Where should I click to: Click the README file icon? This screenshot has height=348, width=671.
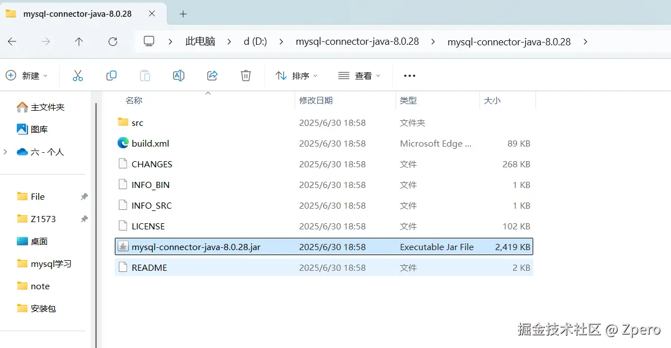coord(123,267)
